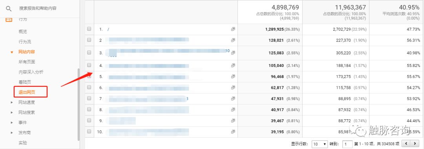Image resolution: width=424 pixels, height=149 pixels.
Task: Open the 发布商 menu label
Action: pyautogui.click(x=25, y=133)
